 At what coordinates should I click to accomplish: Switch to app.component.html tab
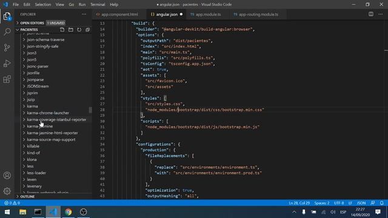tap(119, 15)
